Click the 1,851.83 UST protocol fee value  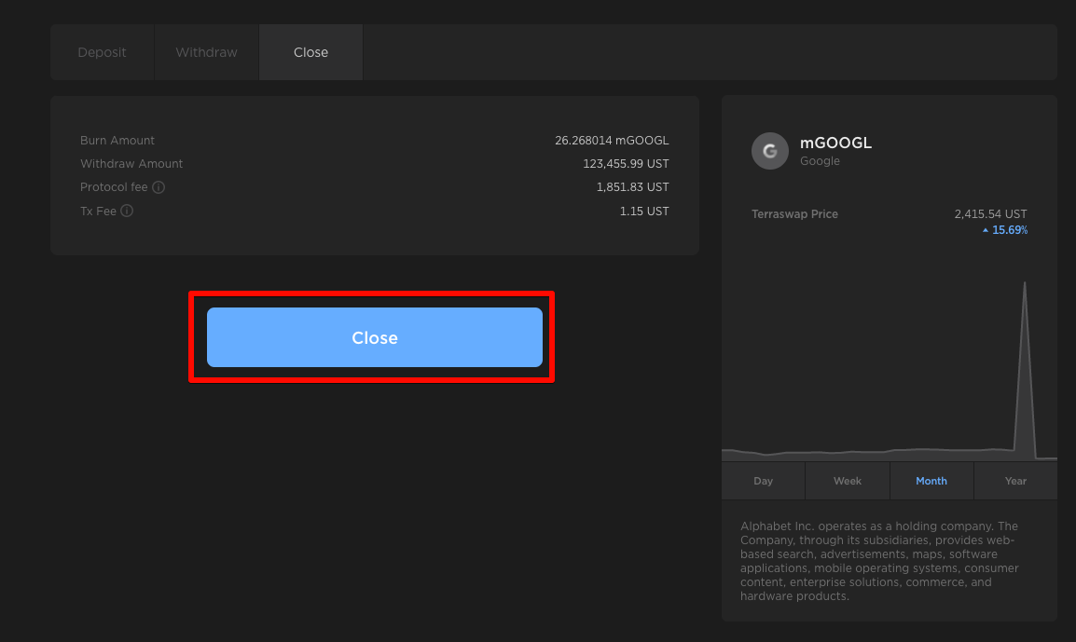pyautogui.click(x=632, y=187)
